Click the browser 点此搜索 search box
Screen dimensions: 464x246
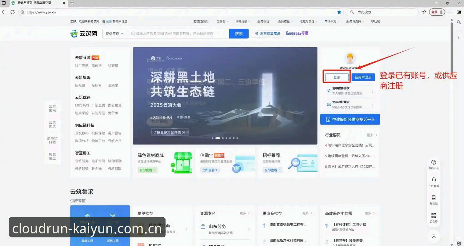click(x=382, y=12)
